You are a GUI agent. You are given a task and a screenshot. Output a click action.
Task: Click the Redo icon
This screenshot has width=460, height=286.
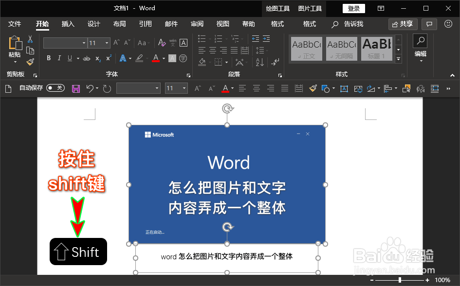(107, 88)
